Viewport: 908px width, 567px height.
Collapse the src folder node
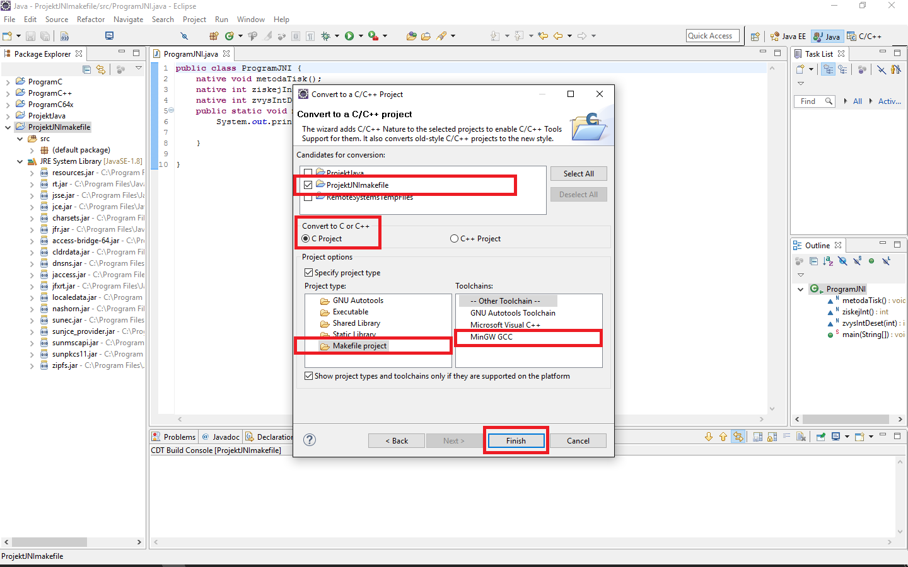[20, 138]
